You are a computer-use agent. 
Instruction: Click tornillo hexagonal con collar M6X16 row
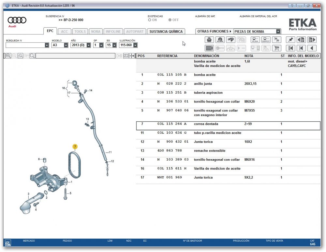[228, 161]
